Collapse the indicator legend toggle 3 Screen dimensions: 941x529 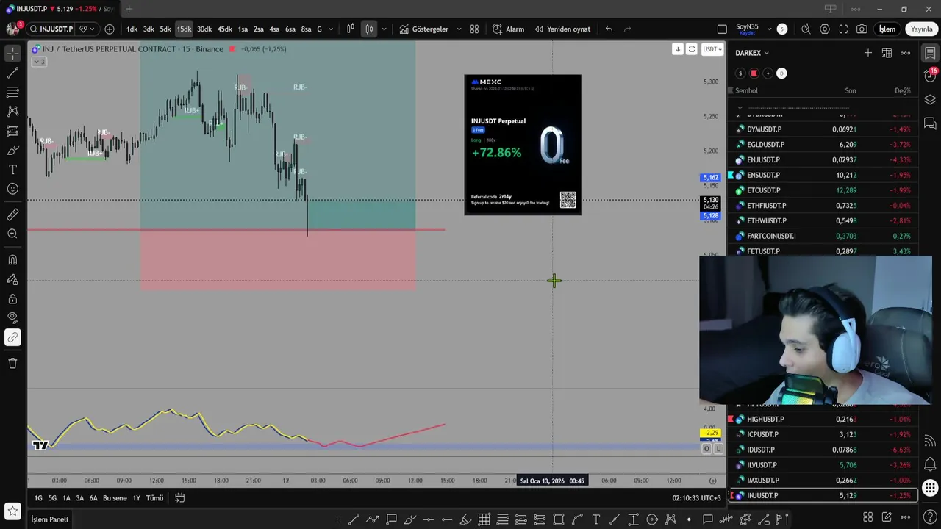pos(39,62)
